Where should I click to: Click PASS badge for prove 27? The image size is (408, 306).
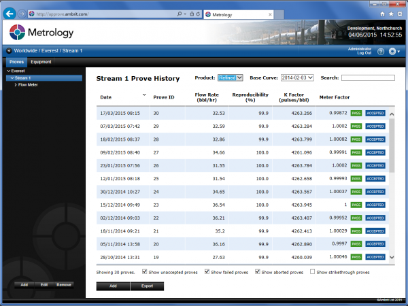(356, 152)
